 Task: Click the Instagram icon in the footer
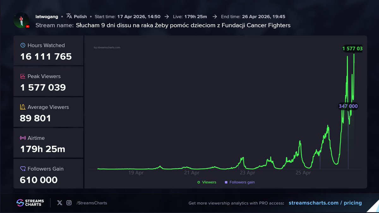click(x=69, y=203)
